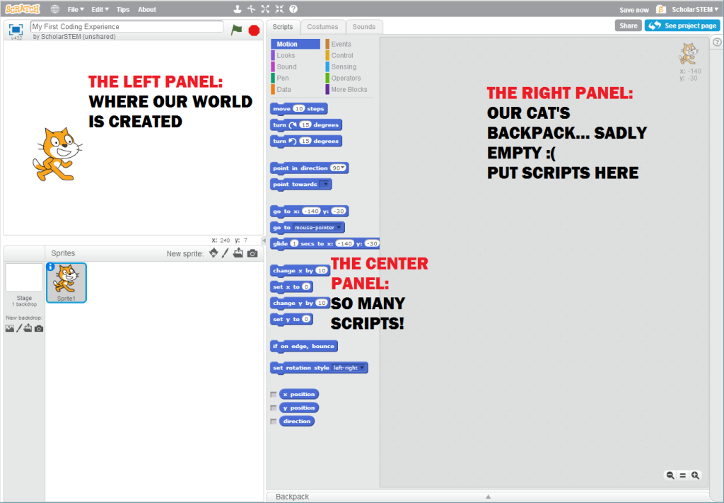The height and width of the screenshot is (503, 724).
Task: Zoom in the scripts area
Action: click(696, 475)
